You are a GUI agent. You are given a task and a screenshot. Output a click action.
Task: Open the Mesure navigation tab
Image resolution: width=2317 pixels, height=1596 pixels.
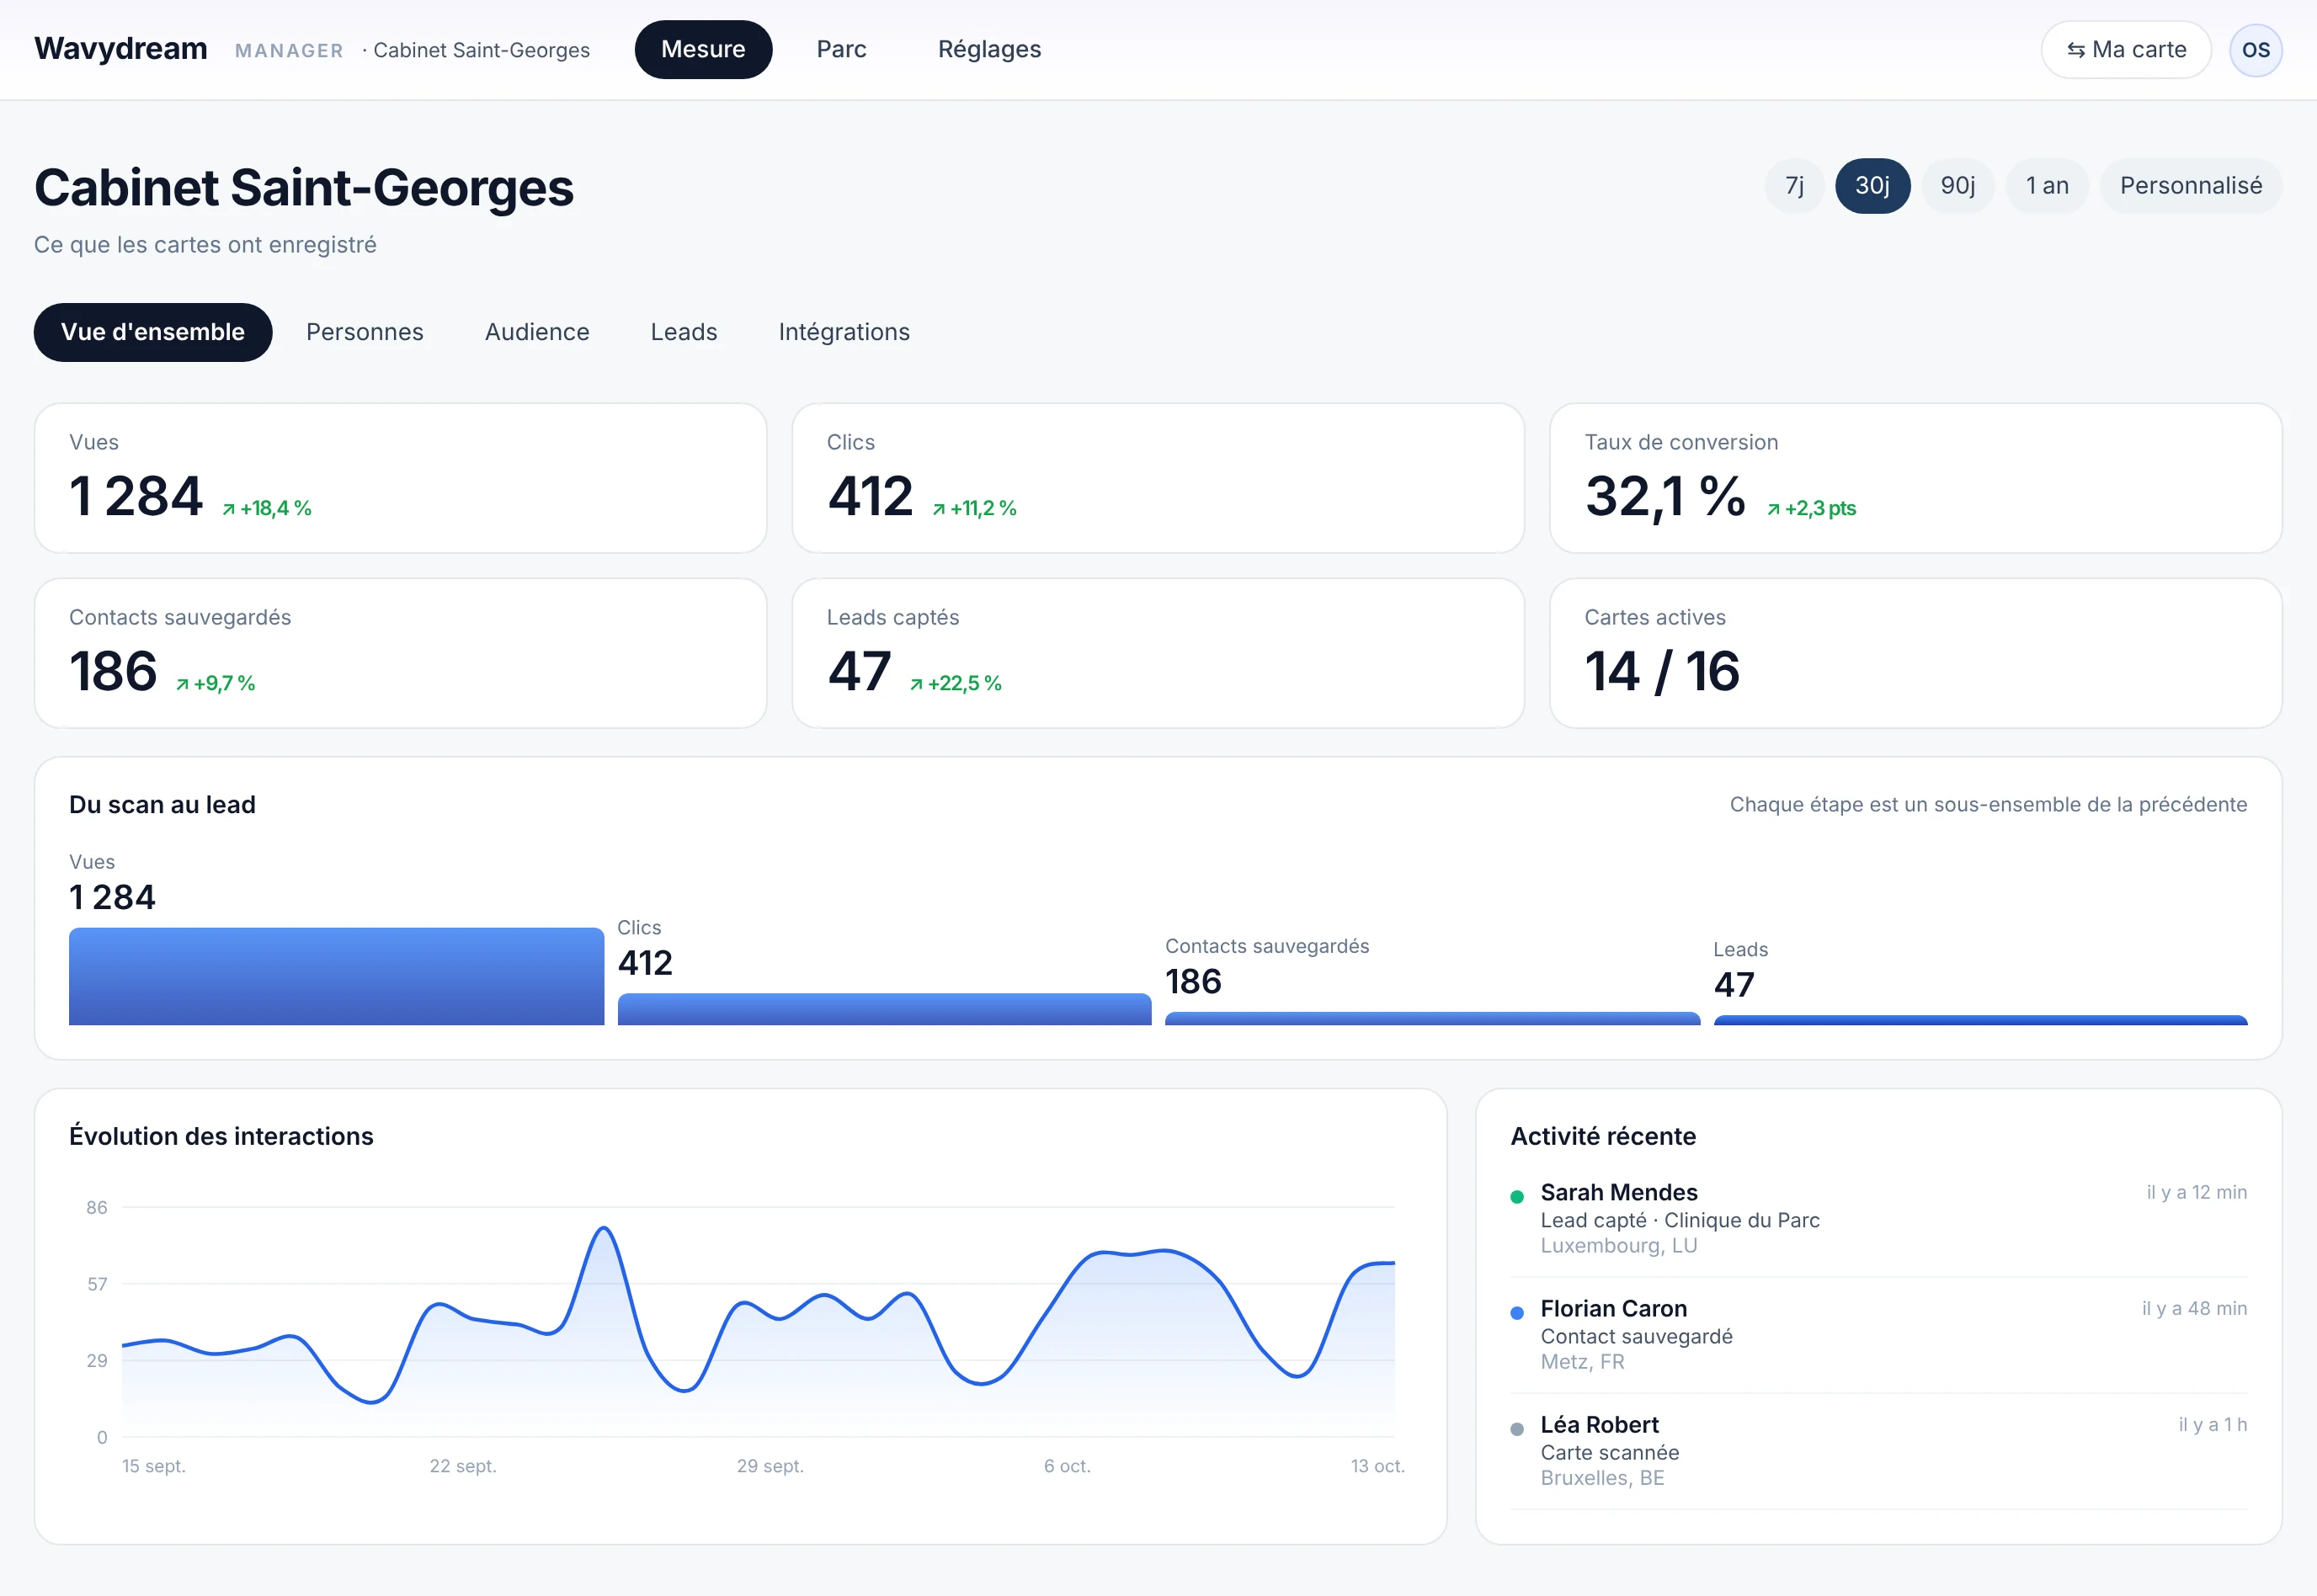pyautogui.click(x=703, y=50)
